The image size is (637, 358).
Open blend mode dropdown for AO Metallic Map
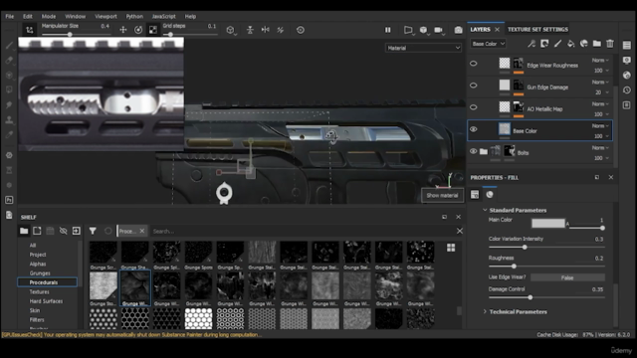(x=600, y=103)
